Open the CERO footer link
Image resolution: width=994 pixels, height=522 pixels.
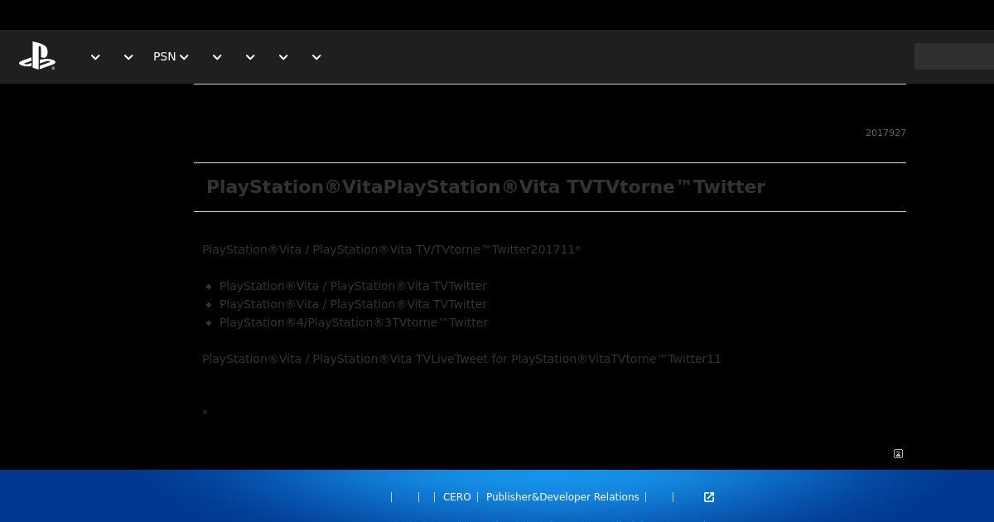[456, 497]
